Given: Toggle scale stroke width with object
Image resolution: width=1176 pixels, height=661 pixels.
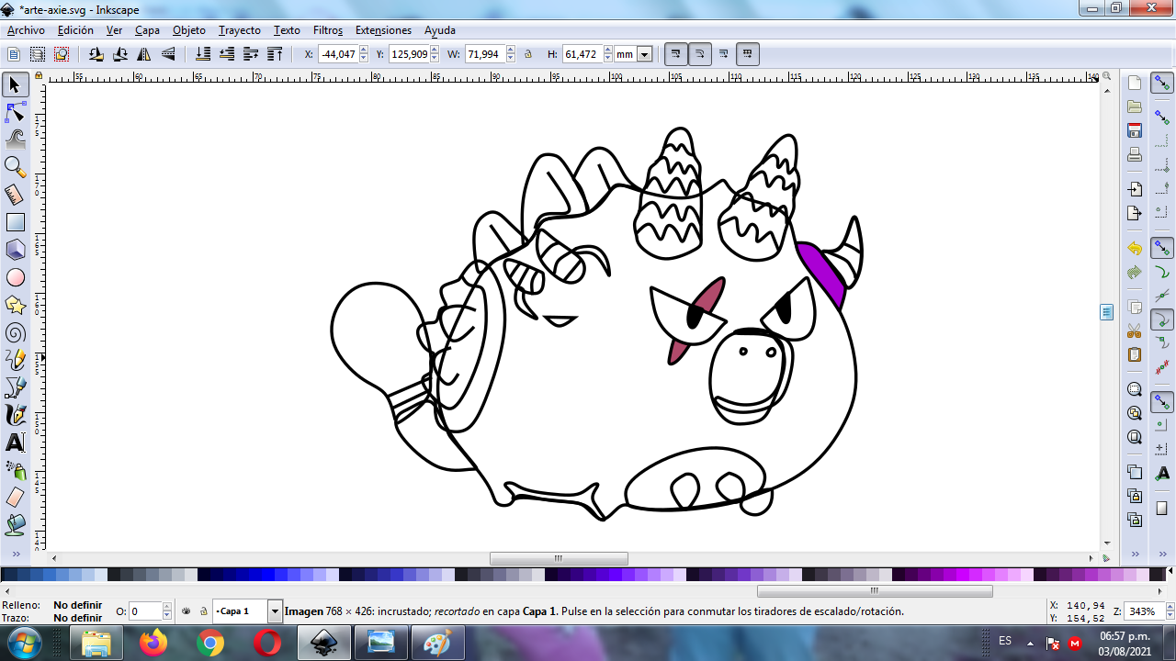Looking at the screenshot, I should click(x=675, y=54).
